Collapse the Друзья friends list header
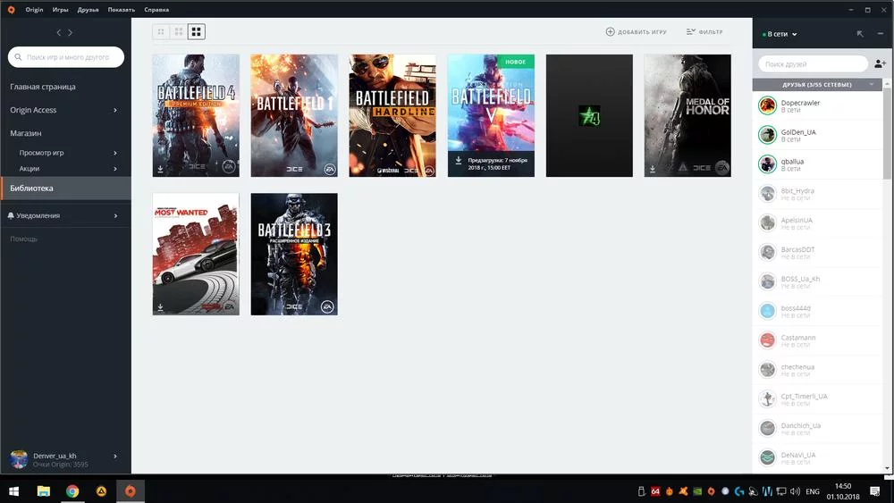894x503 pixels. [x=817, y=84]
